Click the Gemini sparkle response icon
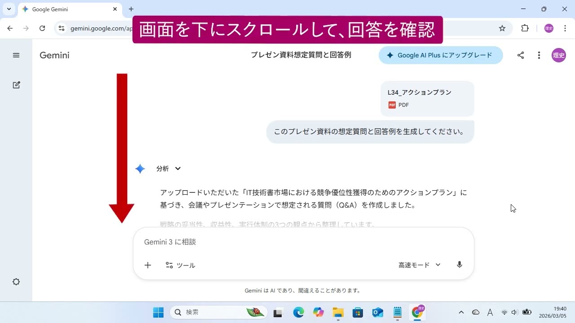 140,169
